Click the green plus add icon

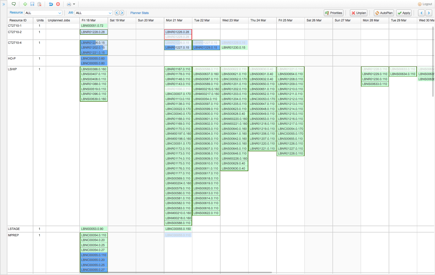click(x=25, y=4)
